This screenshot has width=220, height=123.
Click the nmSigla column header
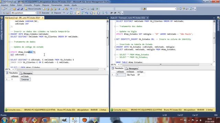pyautogui.click(x=140, y=72)
